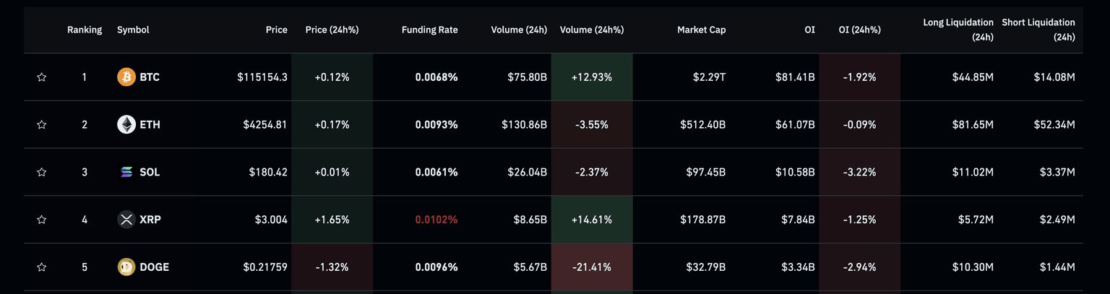Open the DOGE symbol link
This screenshot has width=1110, height=294.
coord(154,267)
